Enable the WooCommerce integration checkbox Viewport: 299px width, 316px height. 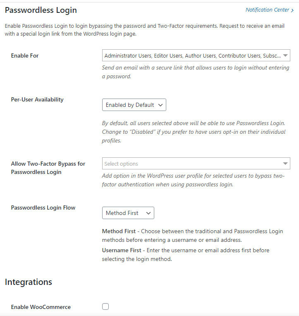click(x=105, y=307)
